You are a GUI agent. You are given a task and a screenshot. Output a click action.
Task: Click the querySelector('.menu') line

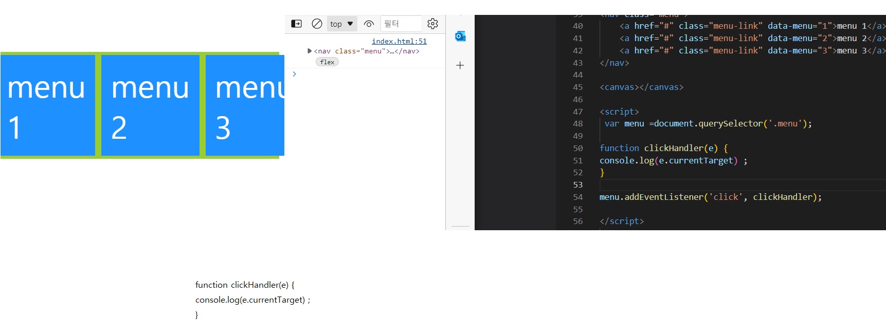coord(708,124)
